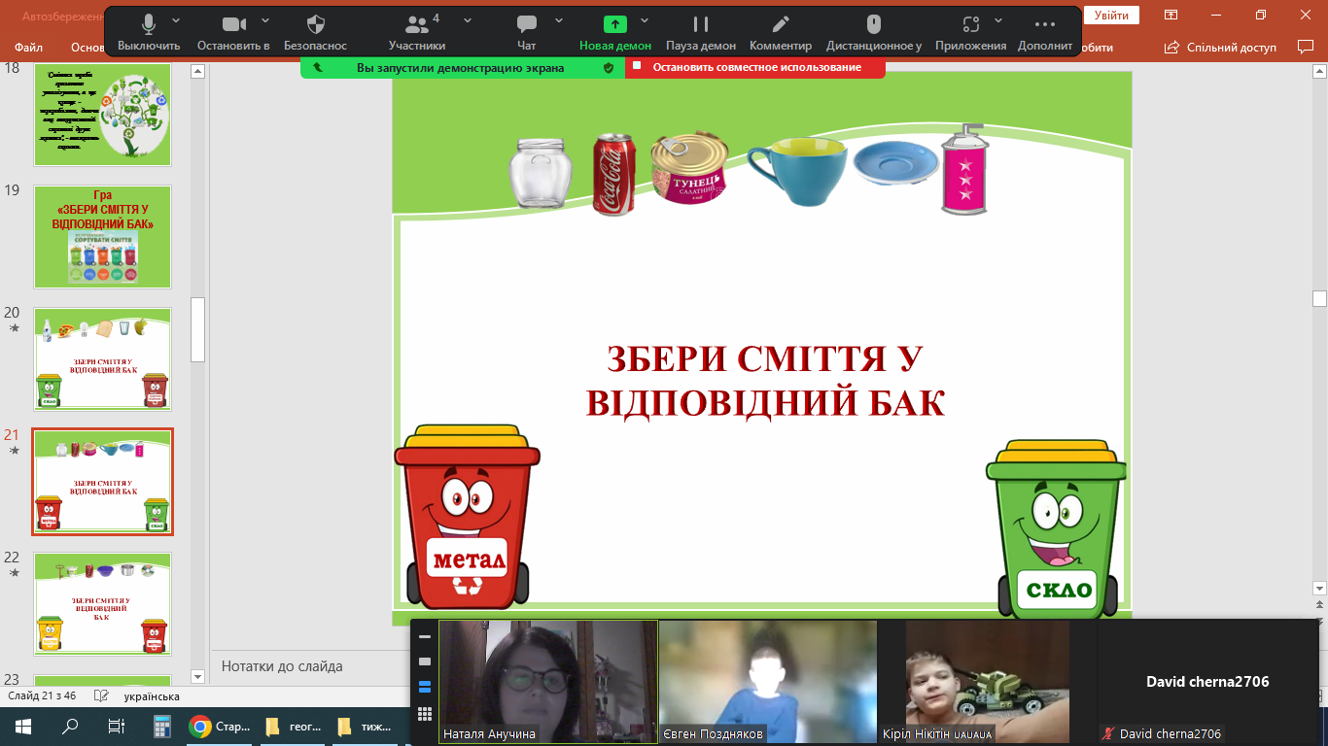Select slide 19 thumbnail titled Гра
This screenshot has height=746, width=1328.
click(103, 237)
